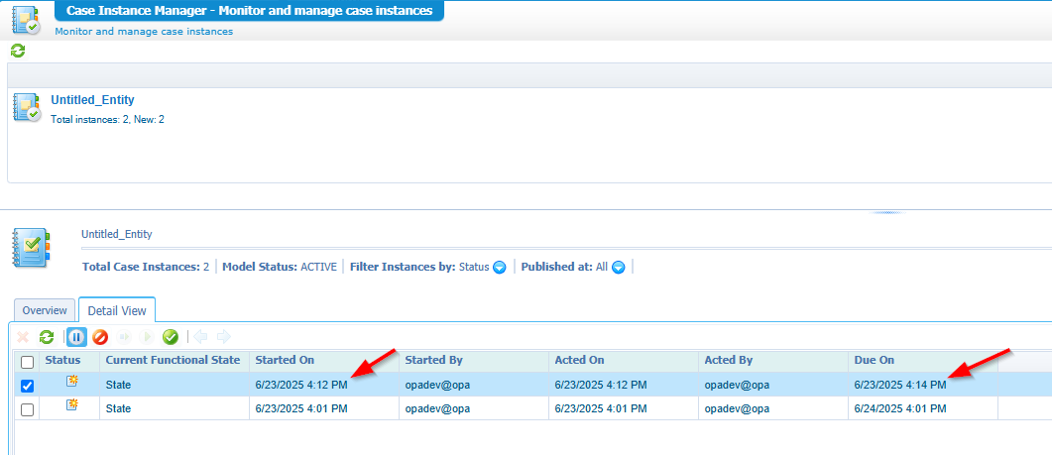Viewport: 1052px width, 455px height.
Task: Open the Untitled_Entity link in model list
Action: click(x=92, y=100)
